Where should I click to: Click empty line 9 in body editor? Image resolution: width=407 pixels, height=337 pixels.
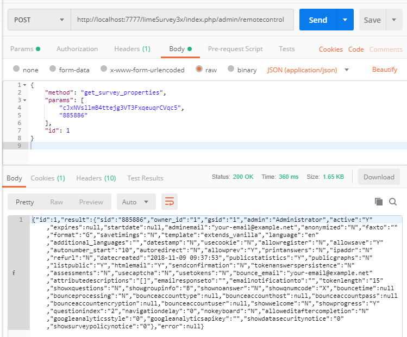tap(217, 146)
